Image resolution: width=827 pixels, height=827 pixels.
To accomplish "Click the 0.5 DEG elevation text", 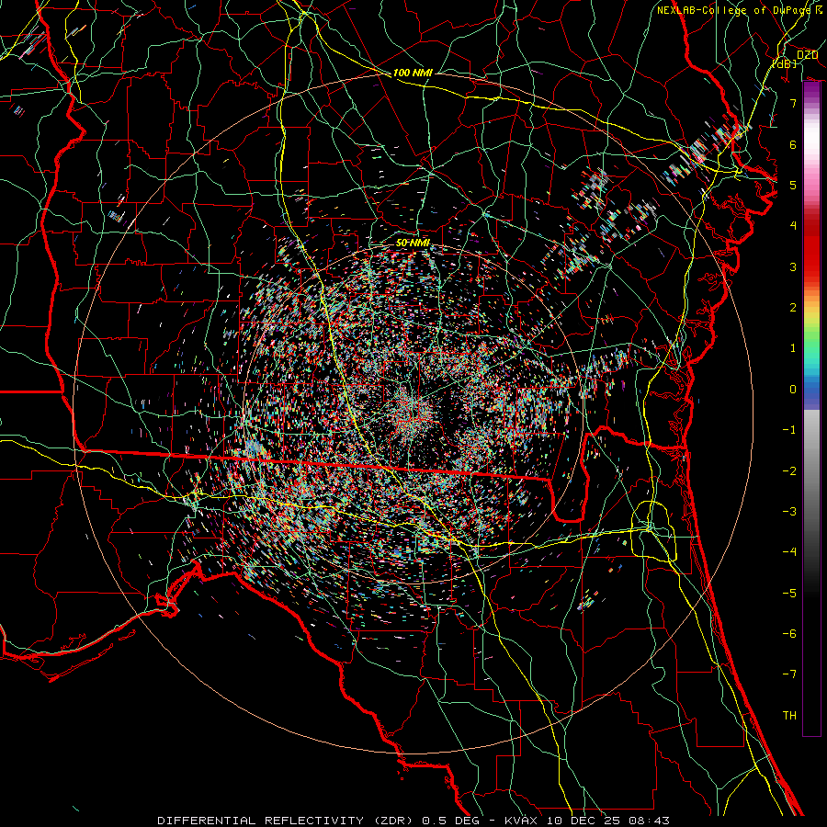I will (451, 821).
